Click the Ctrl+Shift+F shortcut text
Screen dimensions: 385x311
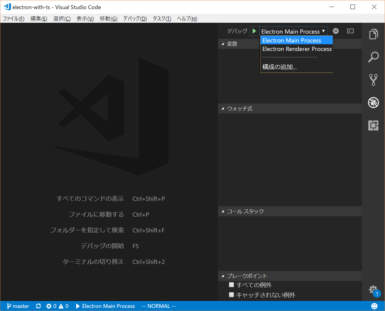148,230
